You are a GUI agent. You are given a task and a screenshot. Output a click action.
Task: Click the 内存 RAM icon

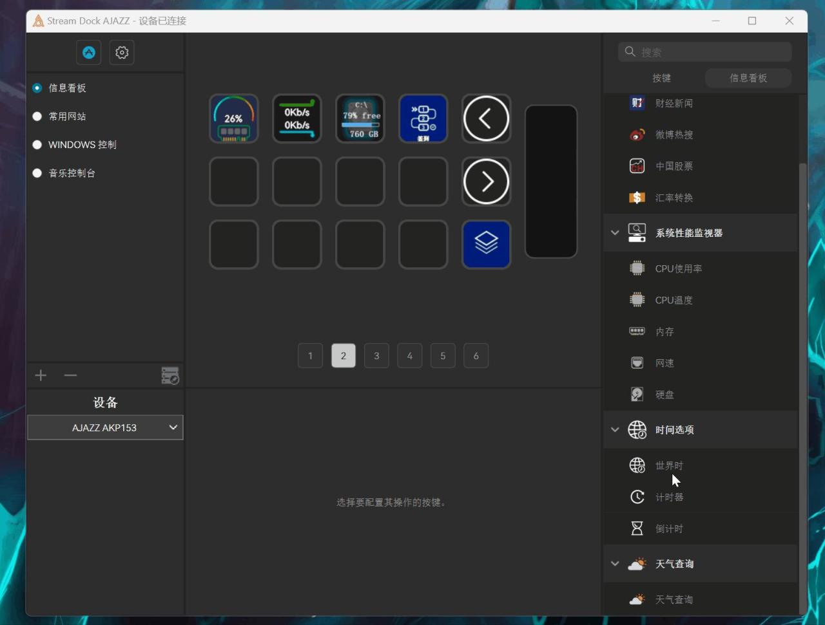pyautogui.click(x=637, y=331)
